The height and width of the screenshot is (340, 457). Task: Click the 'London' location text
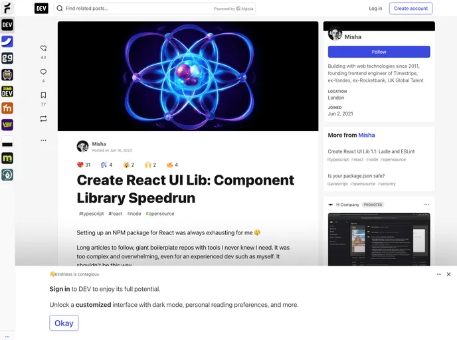tap(335, 98)
